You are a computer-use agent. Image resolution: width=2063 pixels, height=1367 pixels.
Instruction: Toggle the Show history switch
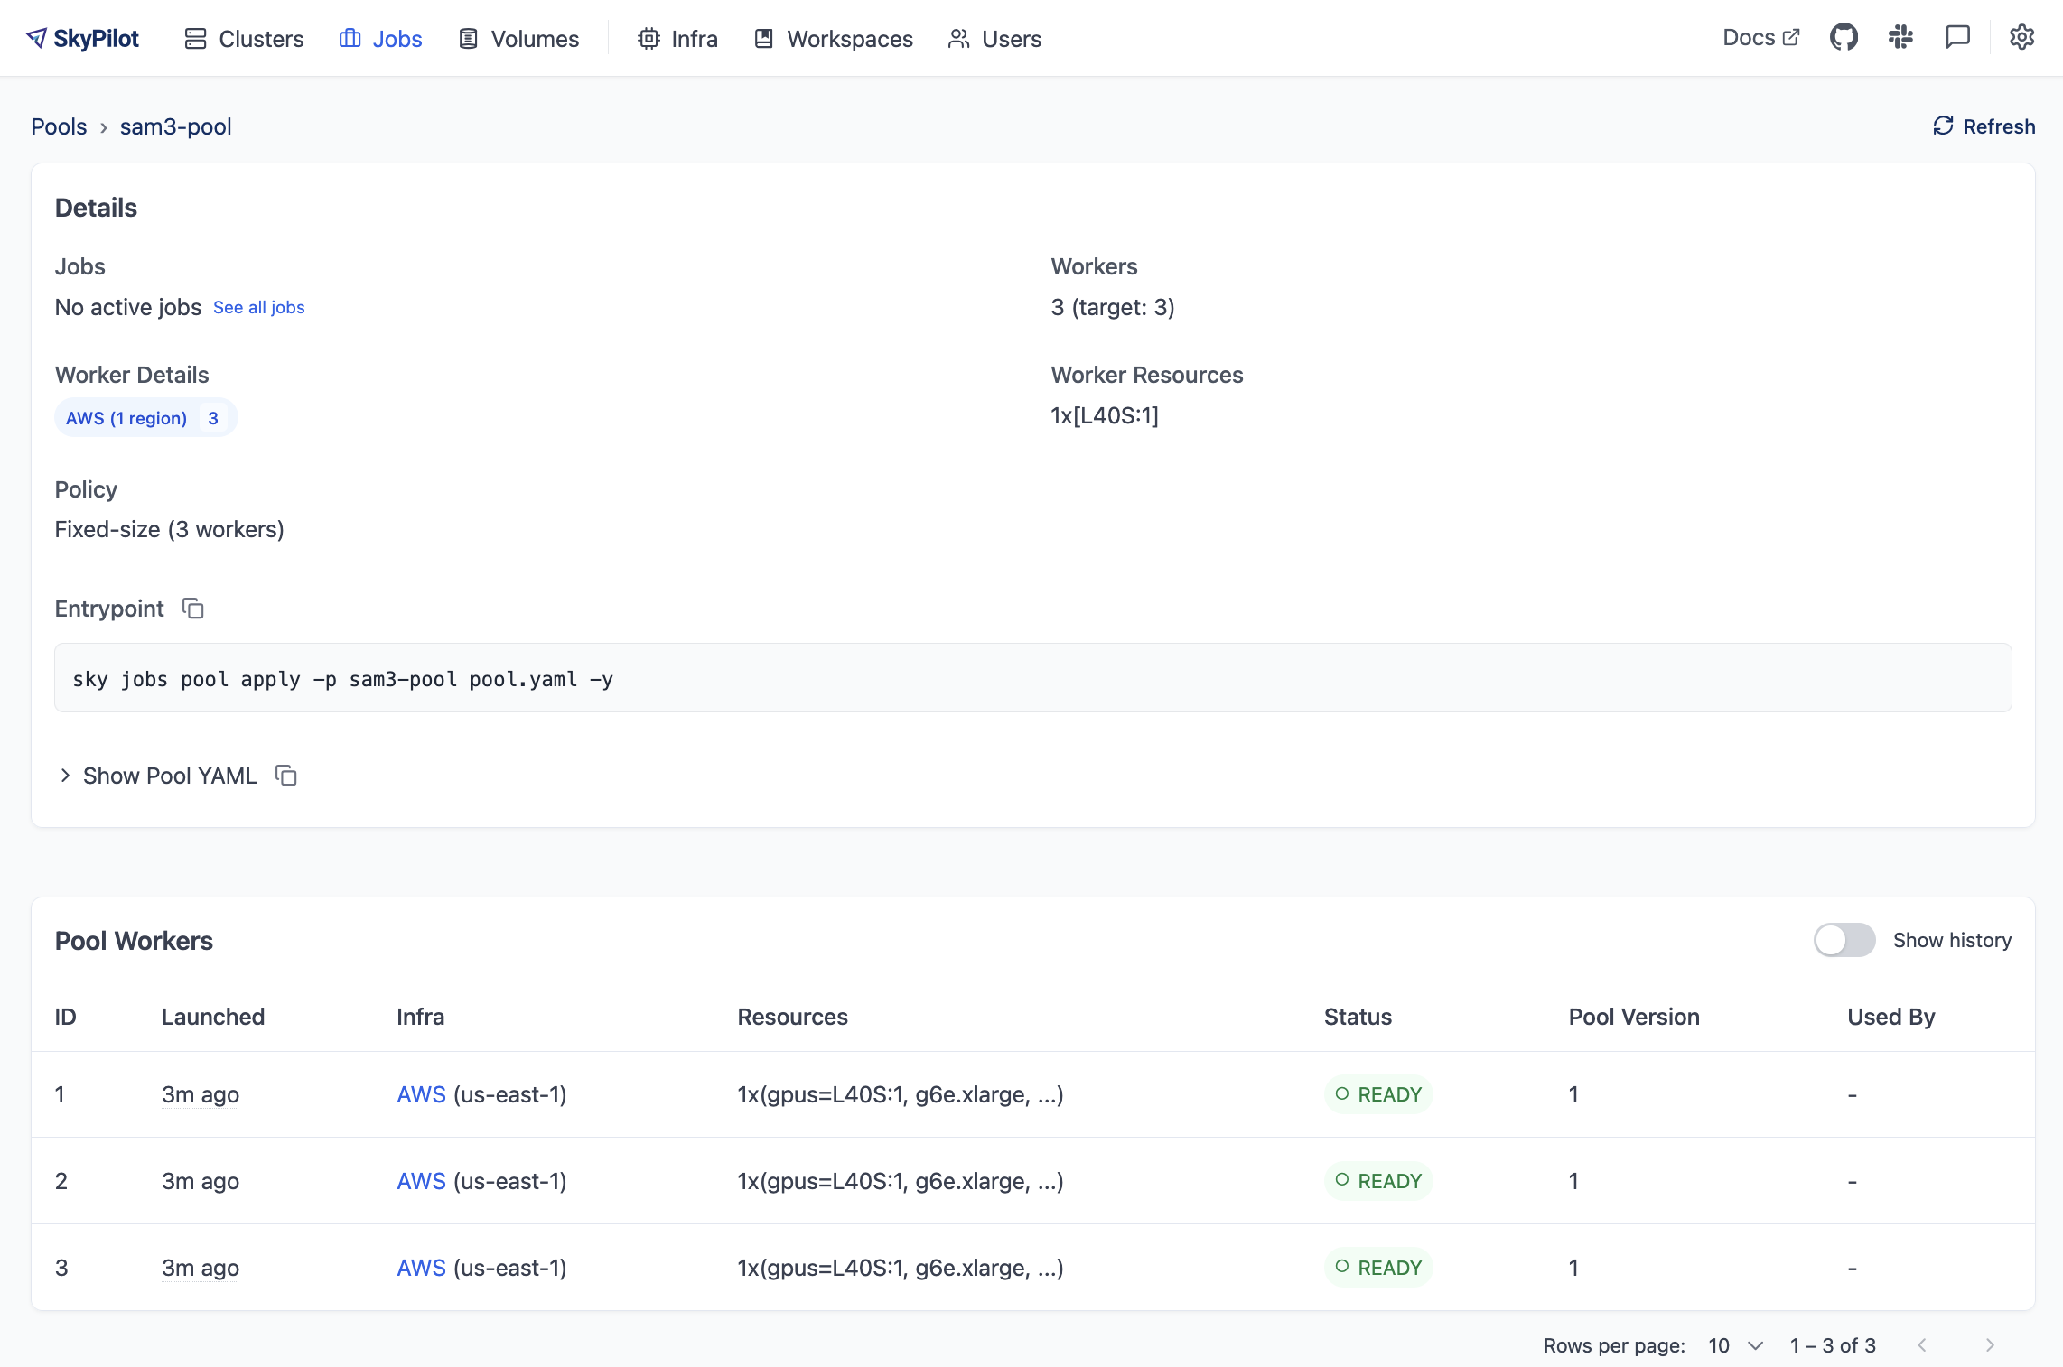click(1844, 940)
